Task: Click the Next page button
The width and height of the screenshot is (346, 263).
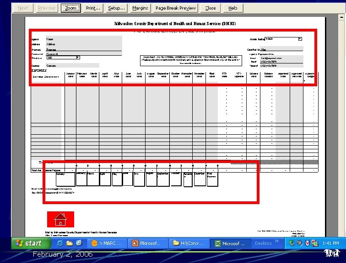Action: coord(23,8)
